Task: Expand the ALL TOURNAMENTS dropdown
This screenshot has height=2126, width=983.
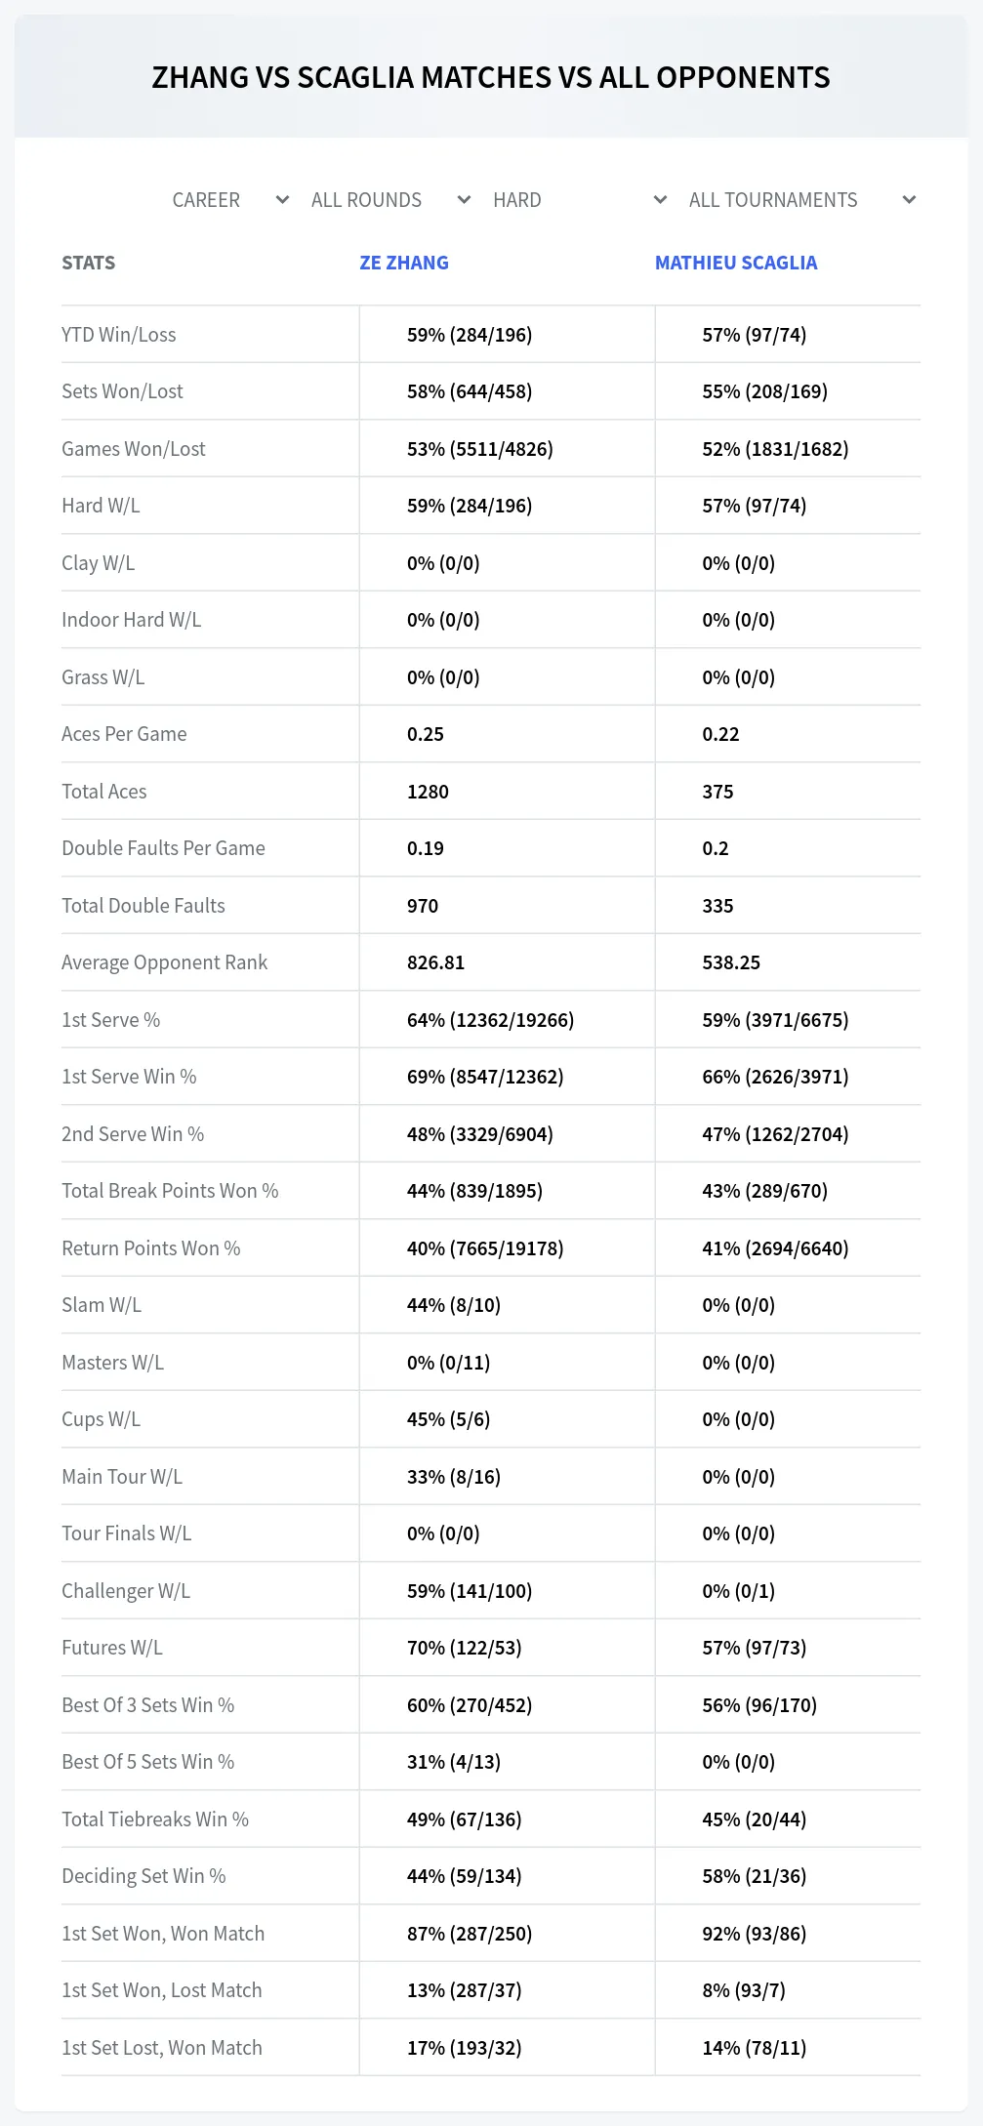Action: tap(802, 200)
